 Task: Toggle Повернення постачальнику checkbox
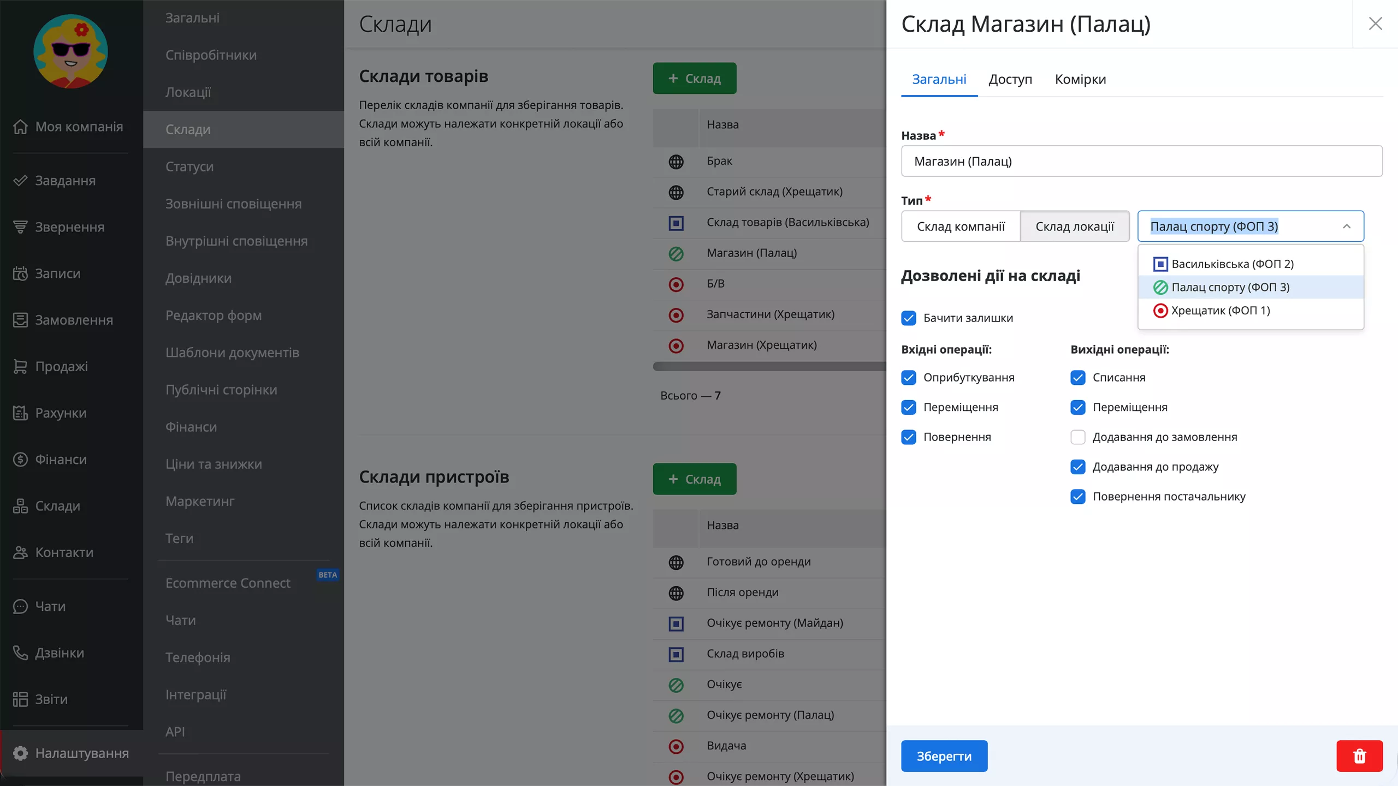(x=1078, y=497)
